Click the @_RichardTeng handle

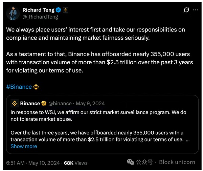pos(40,17)
